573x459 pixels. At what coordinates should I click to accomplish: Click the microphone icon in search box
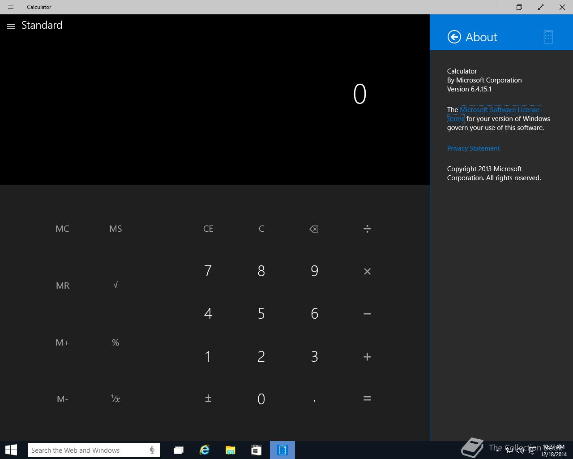[x=152, y=450]
